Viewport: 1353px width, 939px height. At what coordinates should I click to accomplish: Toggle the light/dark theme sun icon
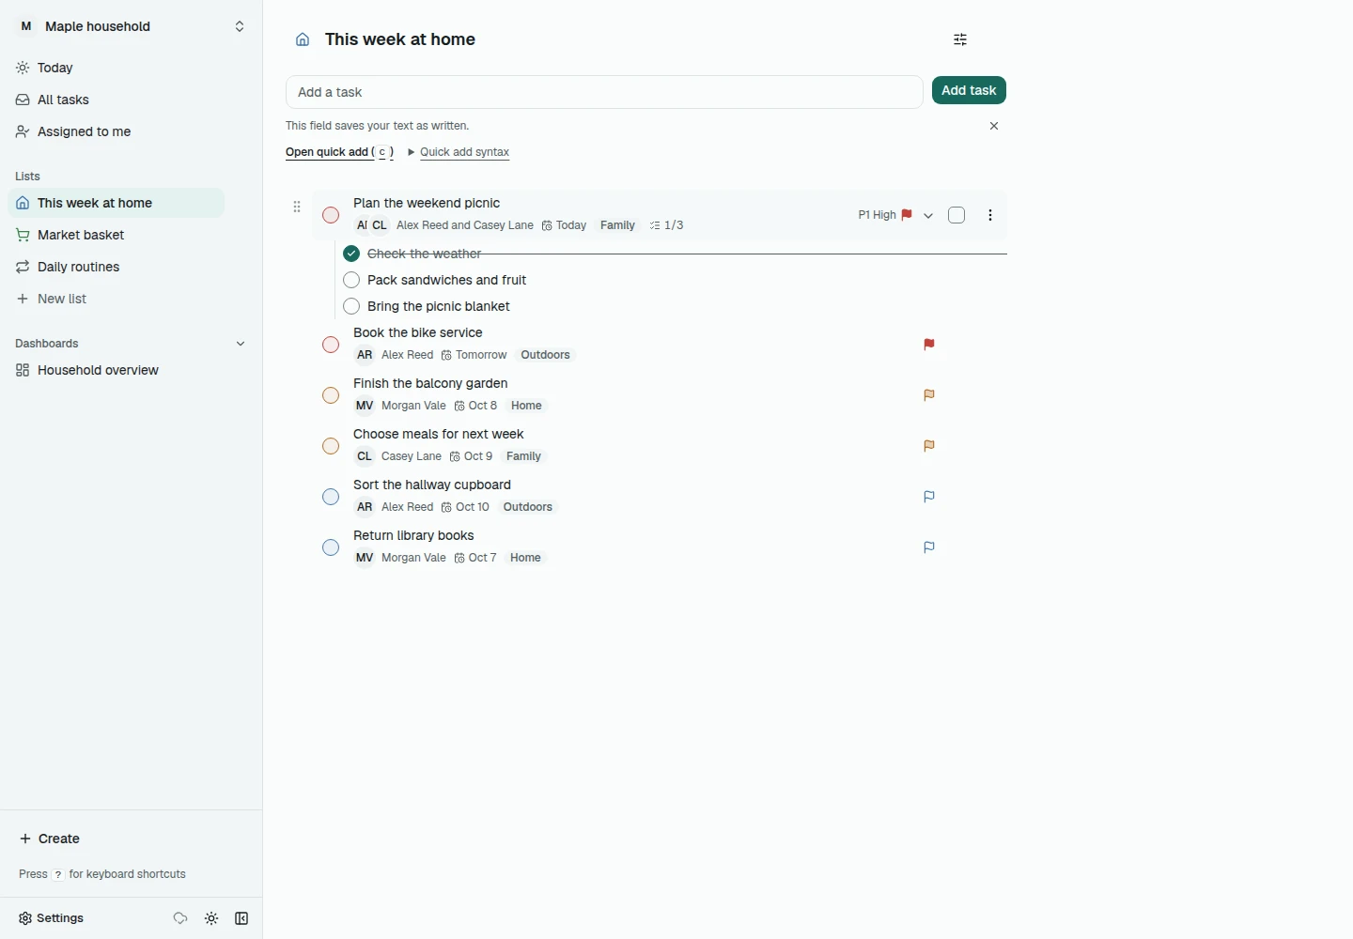pyautogui.click(x=211, y=918)
